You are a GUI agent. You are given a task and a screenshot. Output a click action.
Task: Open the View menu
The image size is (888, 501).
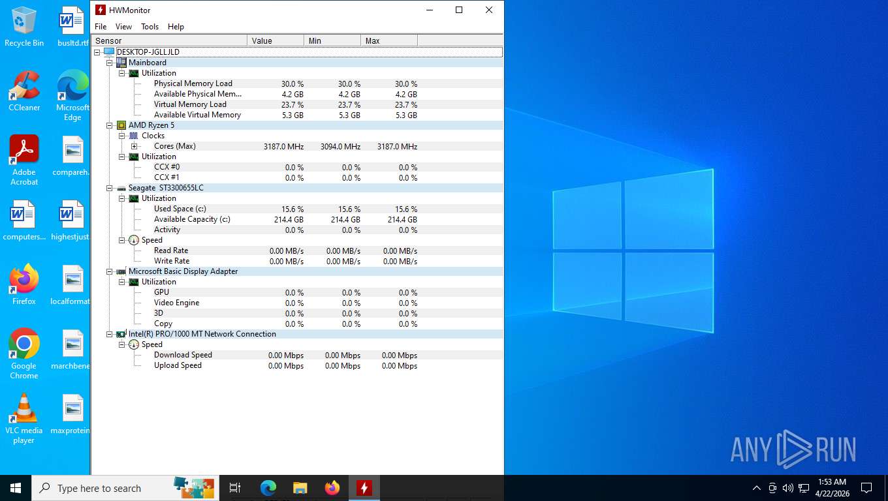pos(123,27)
